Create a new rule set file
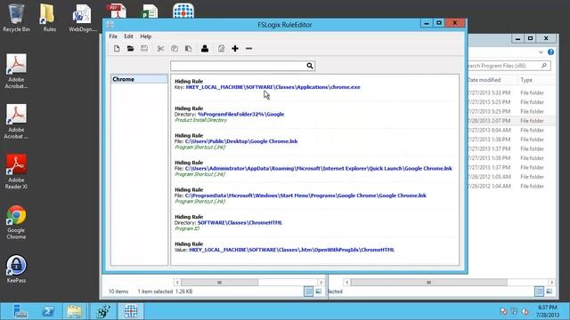This screenshot has height=320, width=570. (x=117, y=49)
